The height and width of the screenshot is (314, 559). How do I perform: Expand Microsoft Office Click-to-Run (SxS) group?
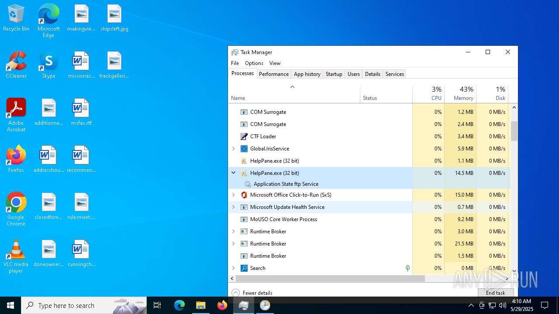click(x=234, y=195)
